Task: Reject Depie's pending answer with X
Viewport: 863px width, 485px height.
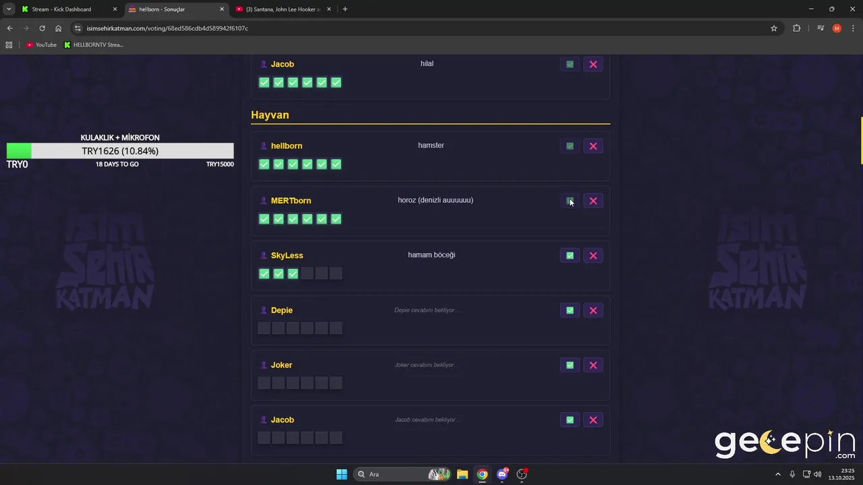Action: point(593,311)
